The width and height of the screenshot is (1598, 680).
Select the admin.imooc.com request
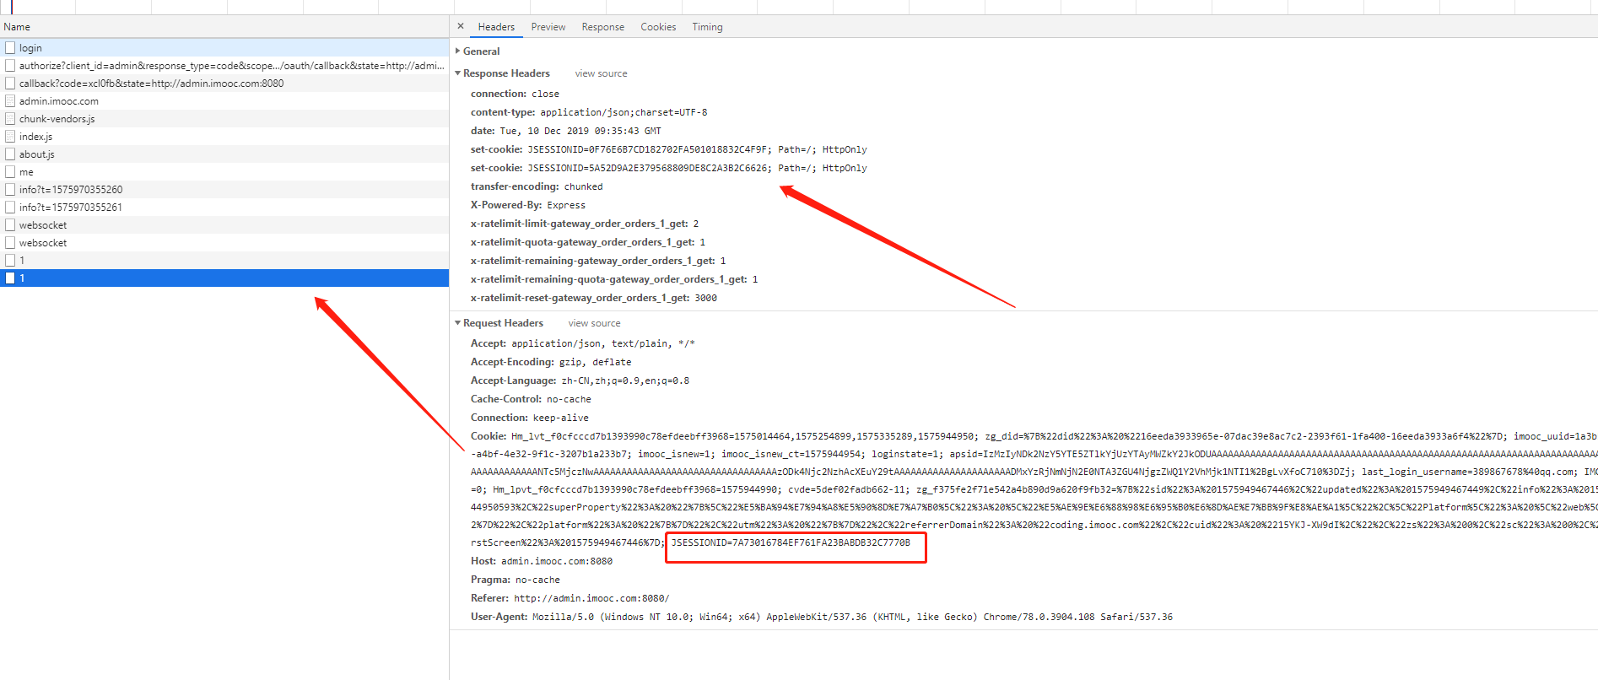[224, 101]
